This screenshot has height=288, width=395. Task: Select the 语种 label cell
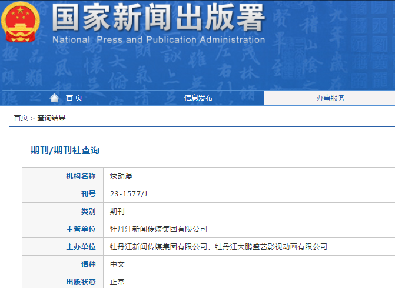pos(63,264)
